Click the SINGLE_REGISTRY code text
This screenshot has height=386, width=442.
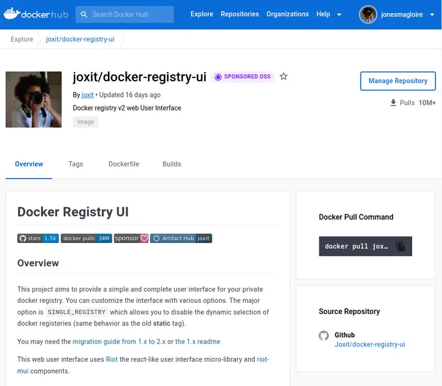(x=77, y=312)
